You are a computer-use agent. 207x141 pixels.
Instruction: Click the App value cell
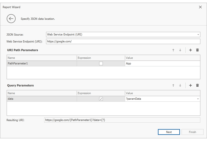tap(162, 63)
